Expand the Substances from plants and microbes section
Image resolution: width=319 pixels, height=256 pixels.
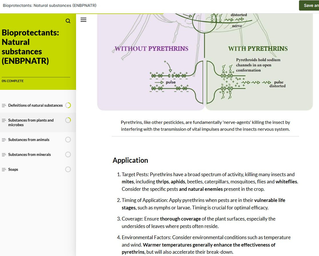[x=31, y=122]
